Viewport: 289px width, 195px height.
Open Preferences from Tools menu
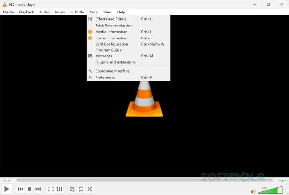point(128,78)
